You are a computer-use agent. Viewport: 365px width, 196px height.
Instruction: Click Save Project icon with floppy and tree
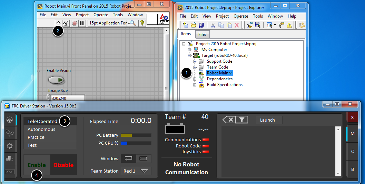point(257,25)
